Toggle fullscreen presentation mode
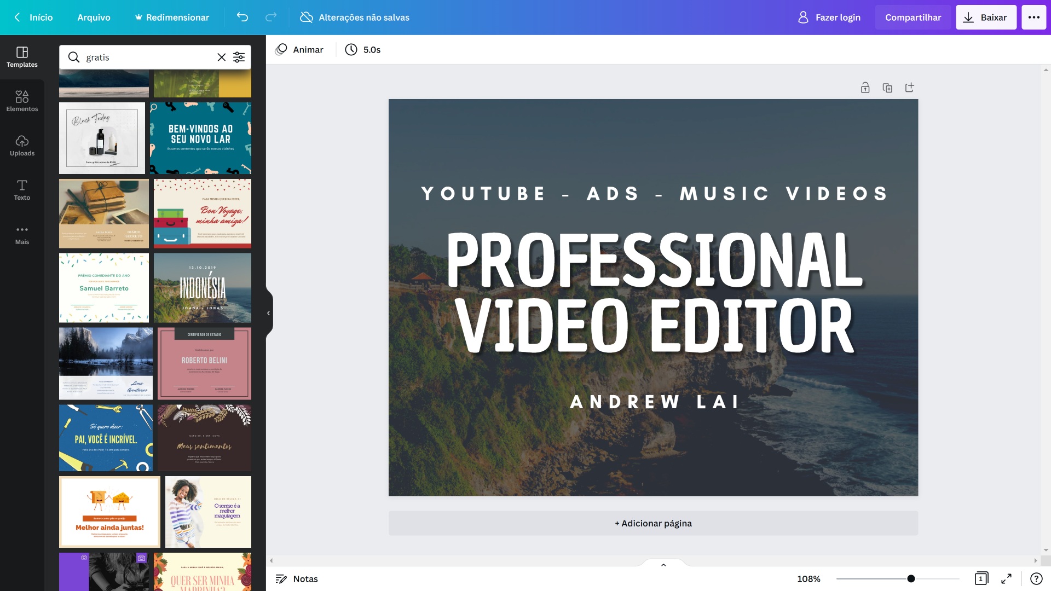 click(1006, 578)
